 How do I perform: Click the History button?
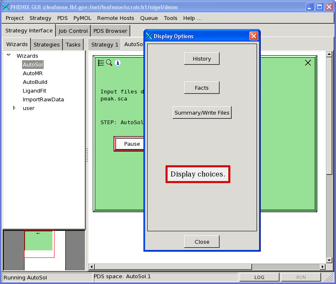(202, 59)
